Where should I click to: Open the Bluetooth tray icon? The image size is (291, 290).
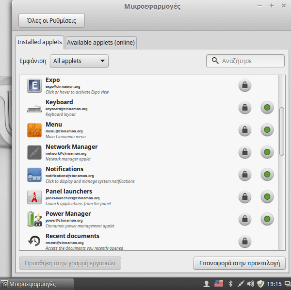point(230,284)
